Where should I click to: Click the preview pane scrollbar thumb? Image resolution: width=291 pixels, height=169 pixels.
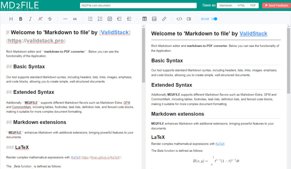[288, 61]
